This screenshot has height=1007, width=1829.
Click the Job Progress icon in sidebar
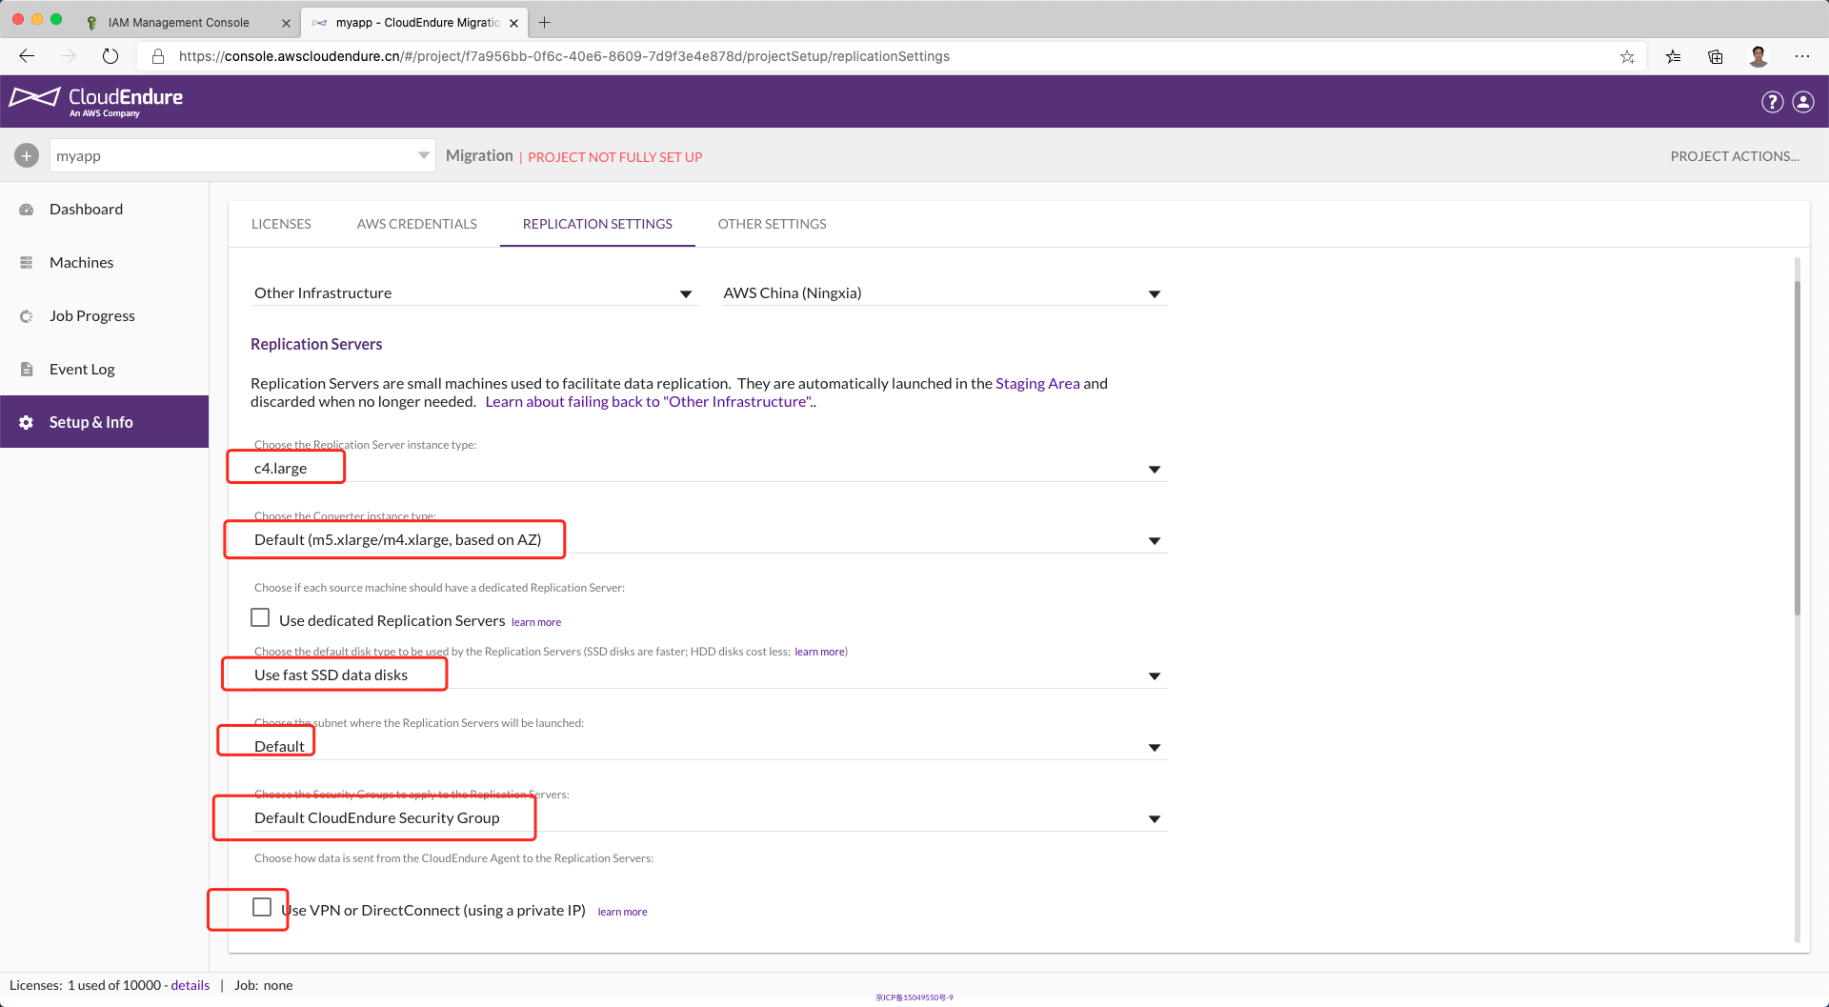(27, 316)
